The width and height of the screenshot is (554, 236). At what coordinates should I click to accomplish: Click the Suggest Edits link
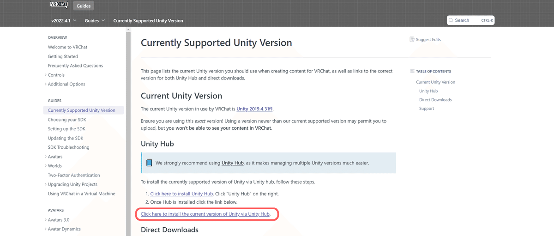pyautogui.click(x=428, y=40)
